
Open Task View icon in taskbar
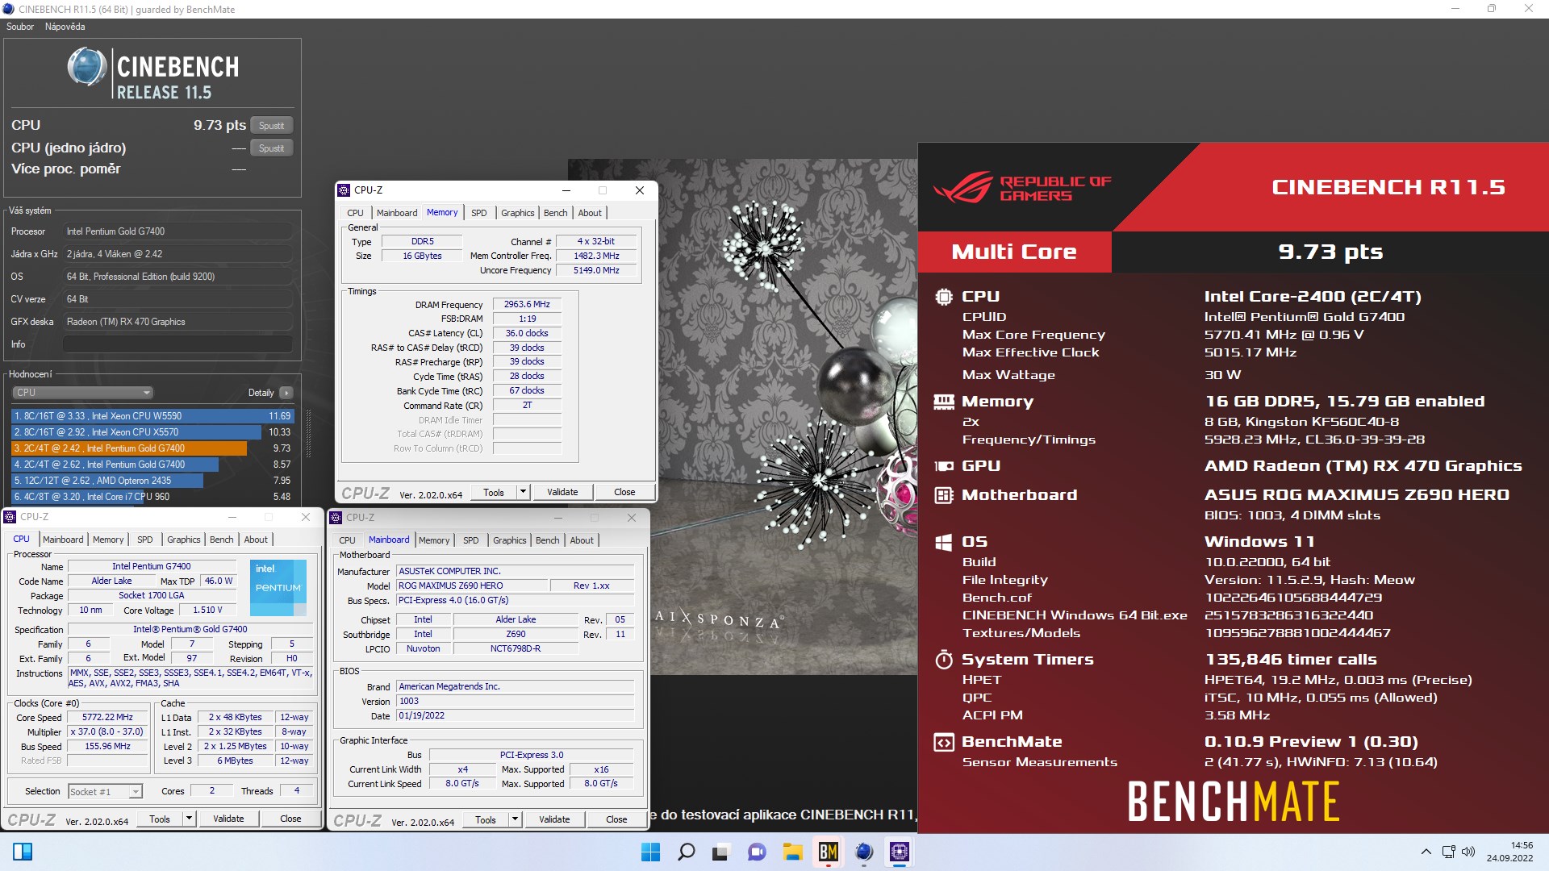point(720,852)
